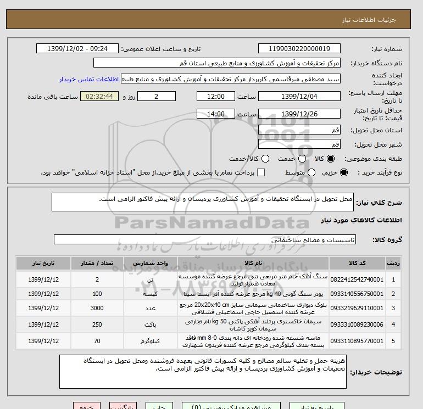The width and height of the screenshot is (423, 409).
Task: Click the بلوک دیواری ساختمانی product name cell
Action: pos(253,308)
